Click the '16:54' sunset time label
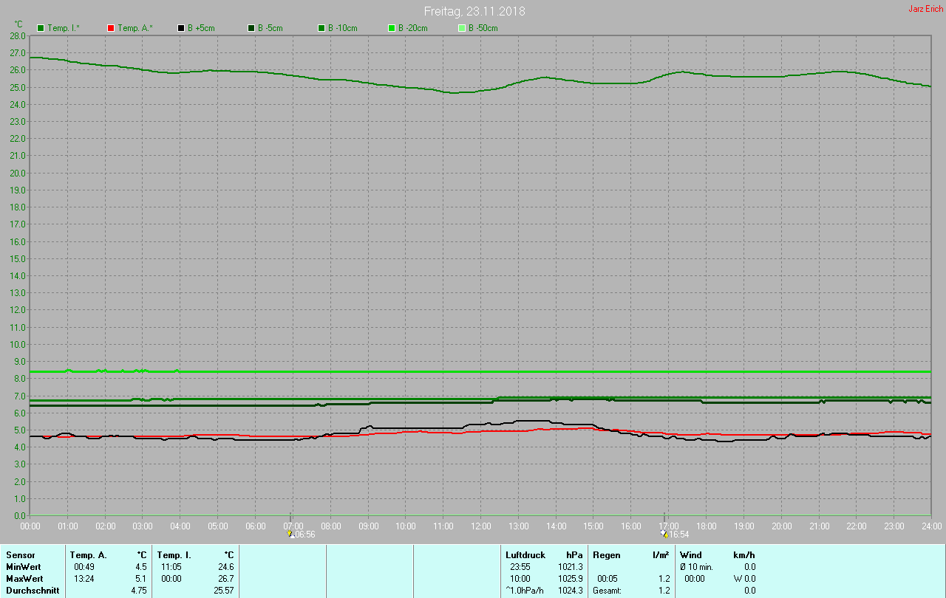946x598 pixels. pyautogui.click(x=679, y=534)
